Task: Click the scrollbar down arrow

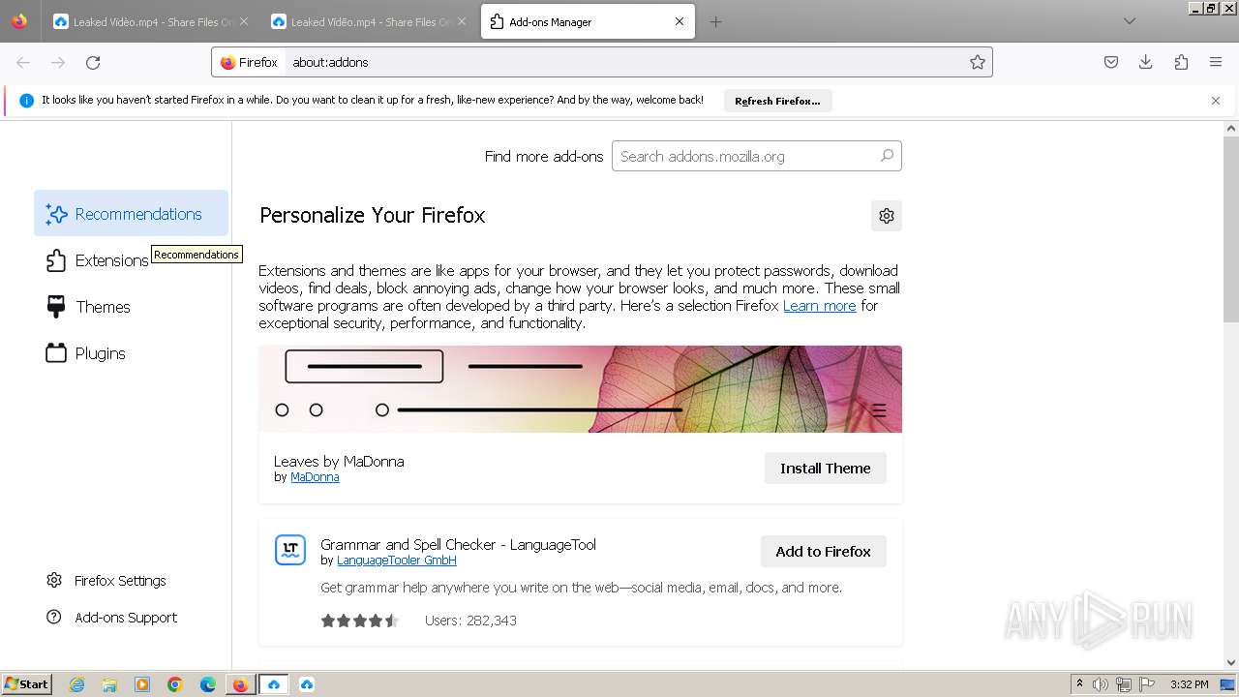Action: pyautogui.click(x=1231, y=664)
